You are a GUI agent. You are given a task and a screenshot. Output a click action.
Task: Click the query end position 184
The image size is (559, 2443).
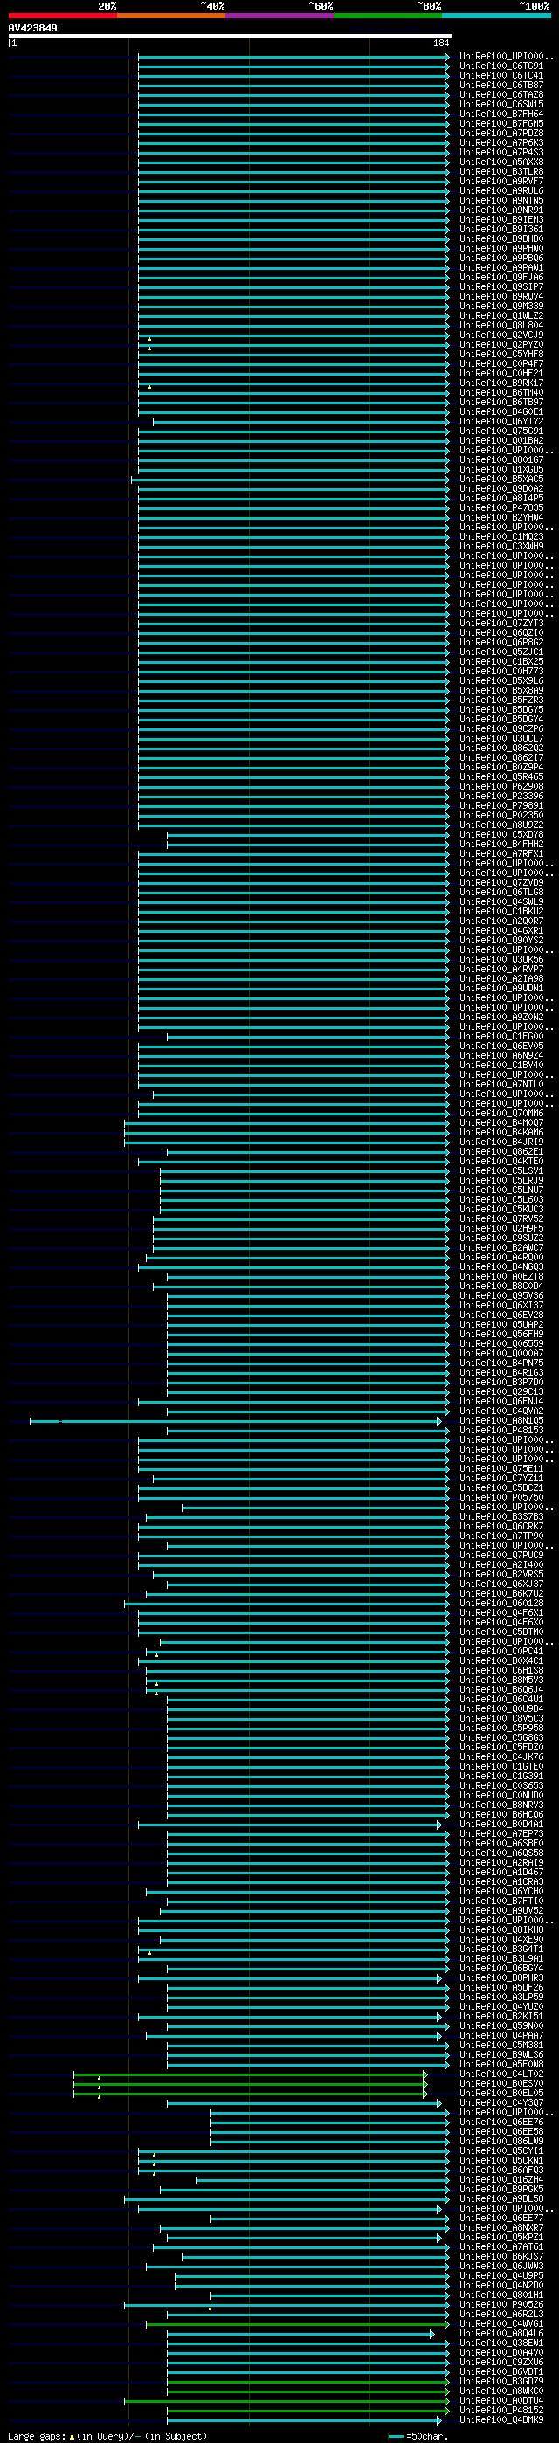441,44
